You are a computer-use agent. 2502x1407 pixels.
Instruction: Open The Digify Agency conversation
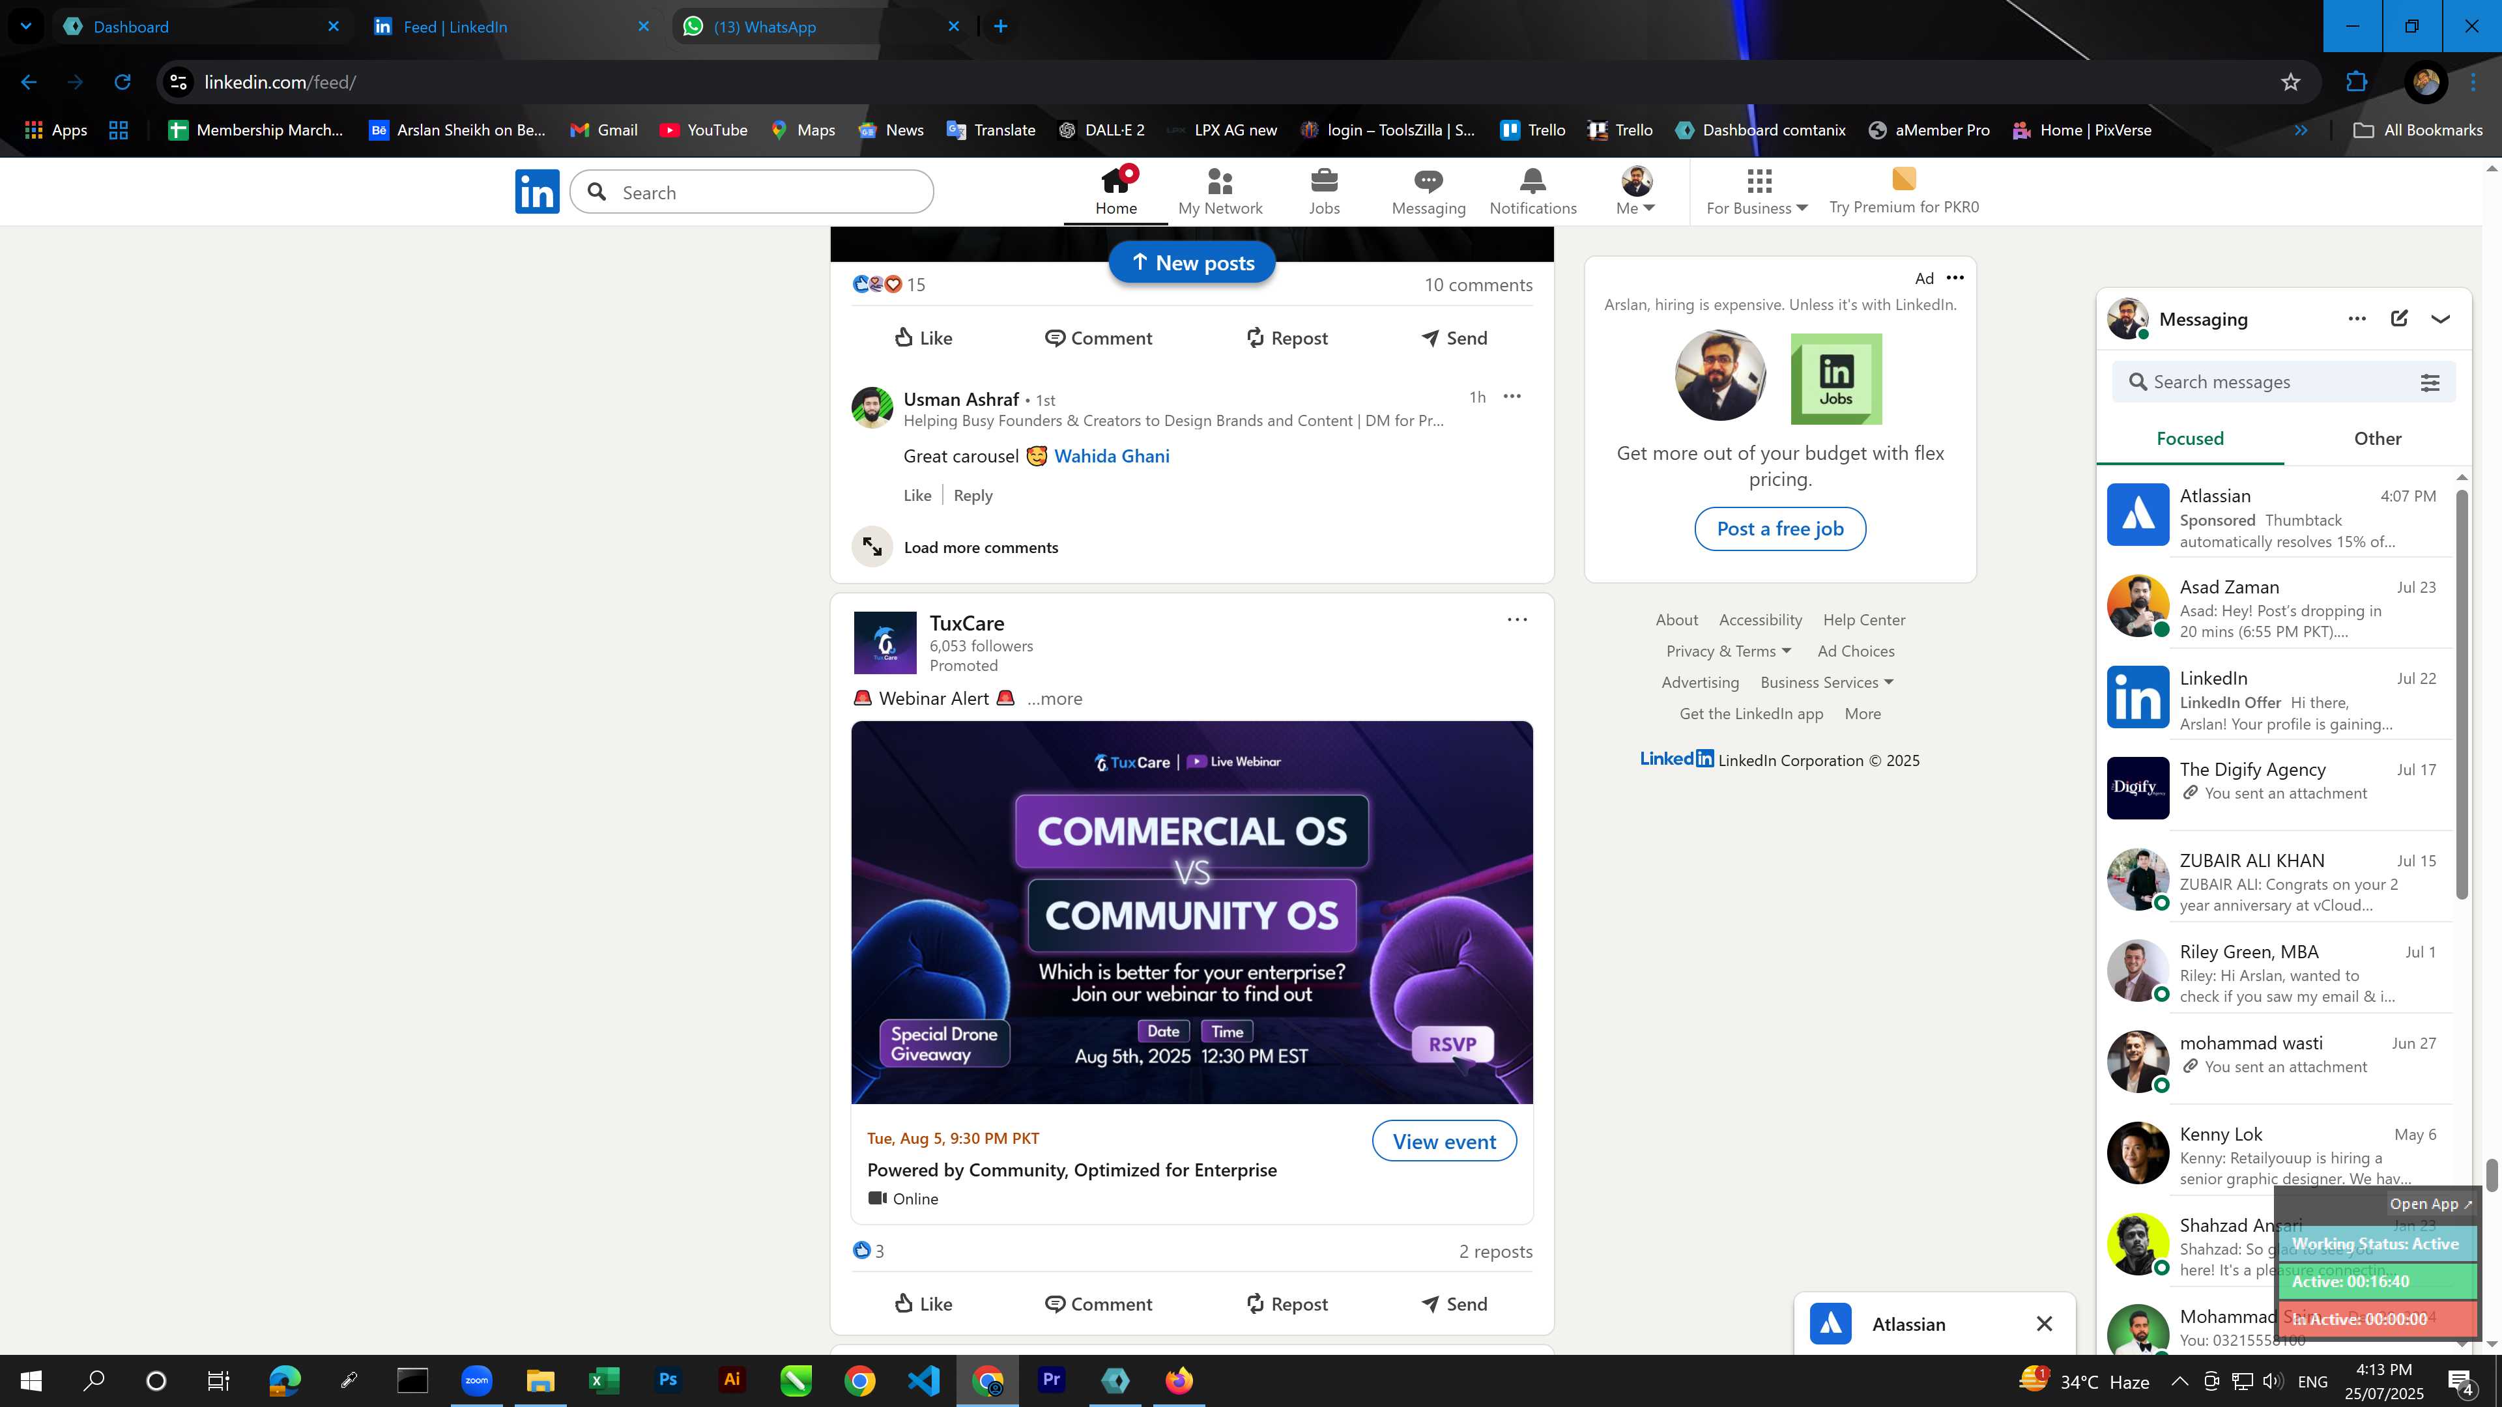[x=2275, y=788]
